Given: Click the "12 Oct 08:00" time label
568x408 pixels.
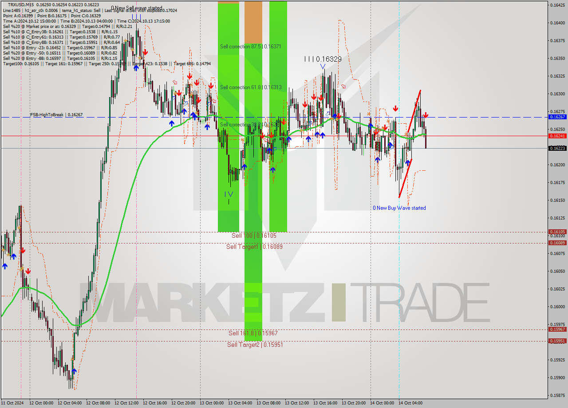Looking at the screenshot, I should pos(98,403).
